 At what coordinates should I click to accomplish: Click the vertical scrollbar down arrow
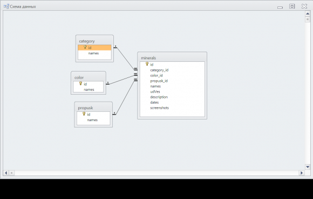(x=308, y=167)
